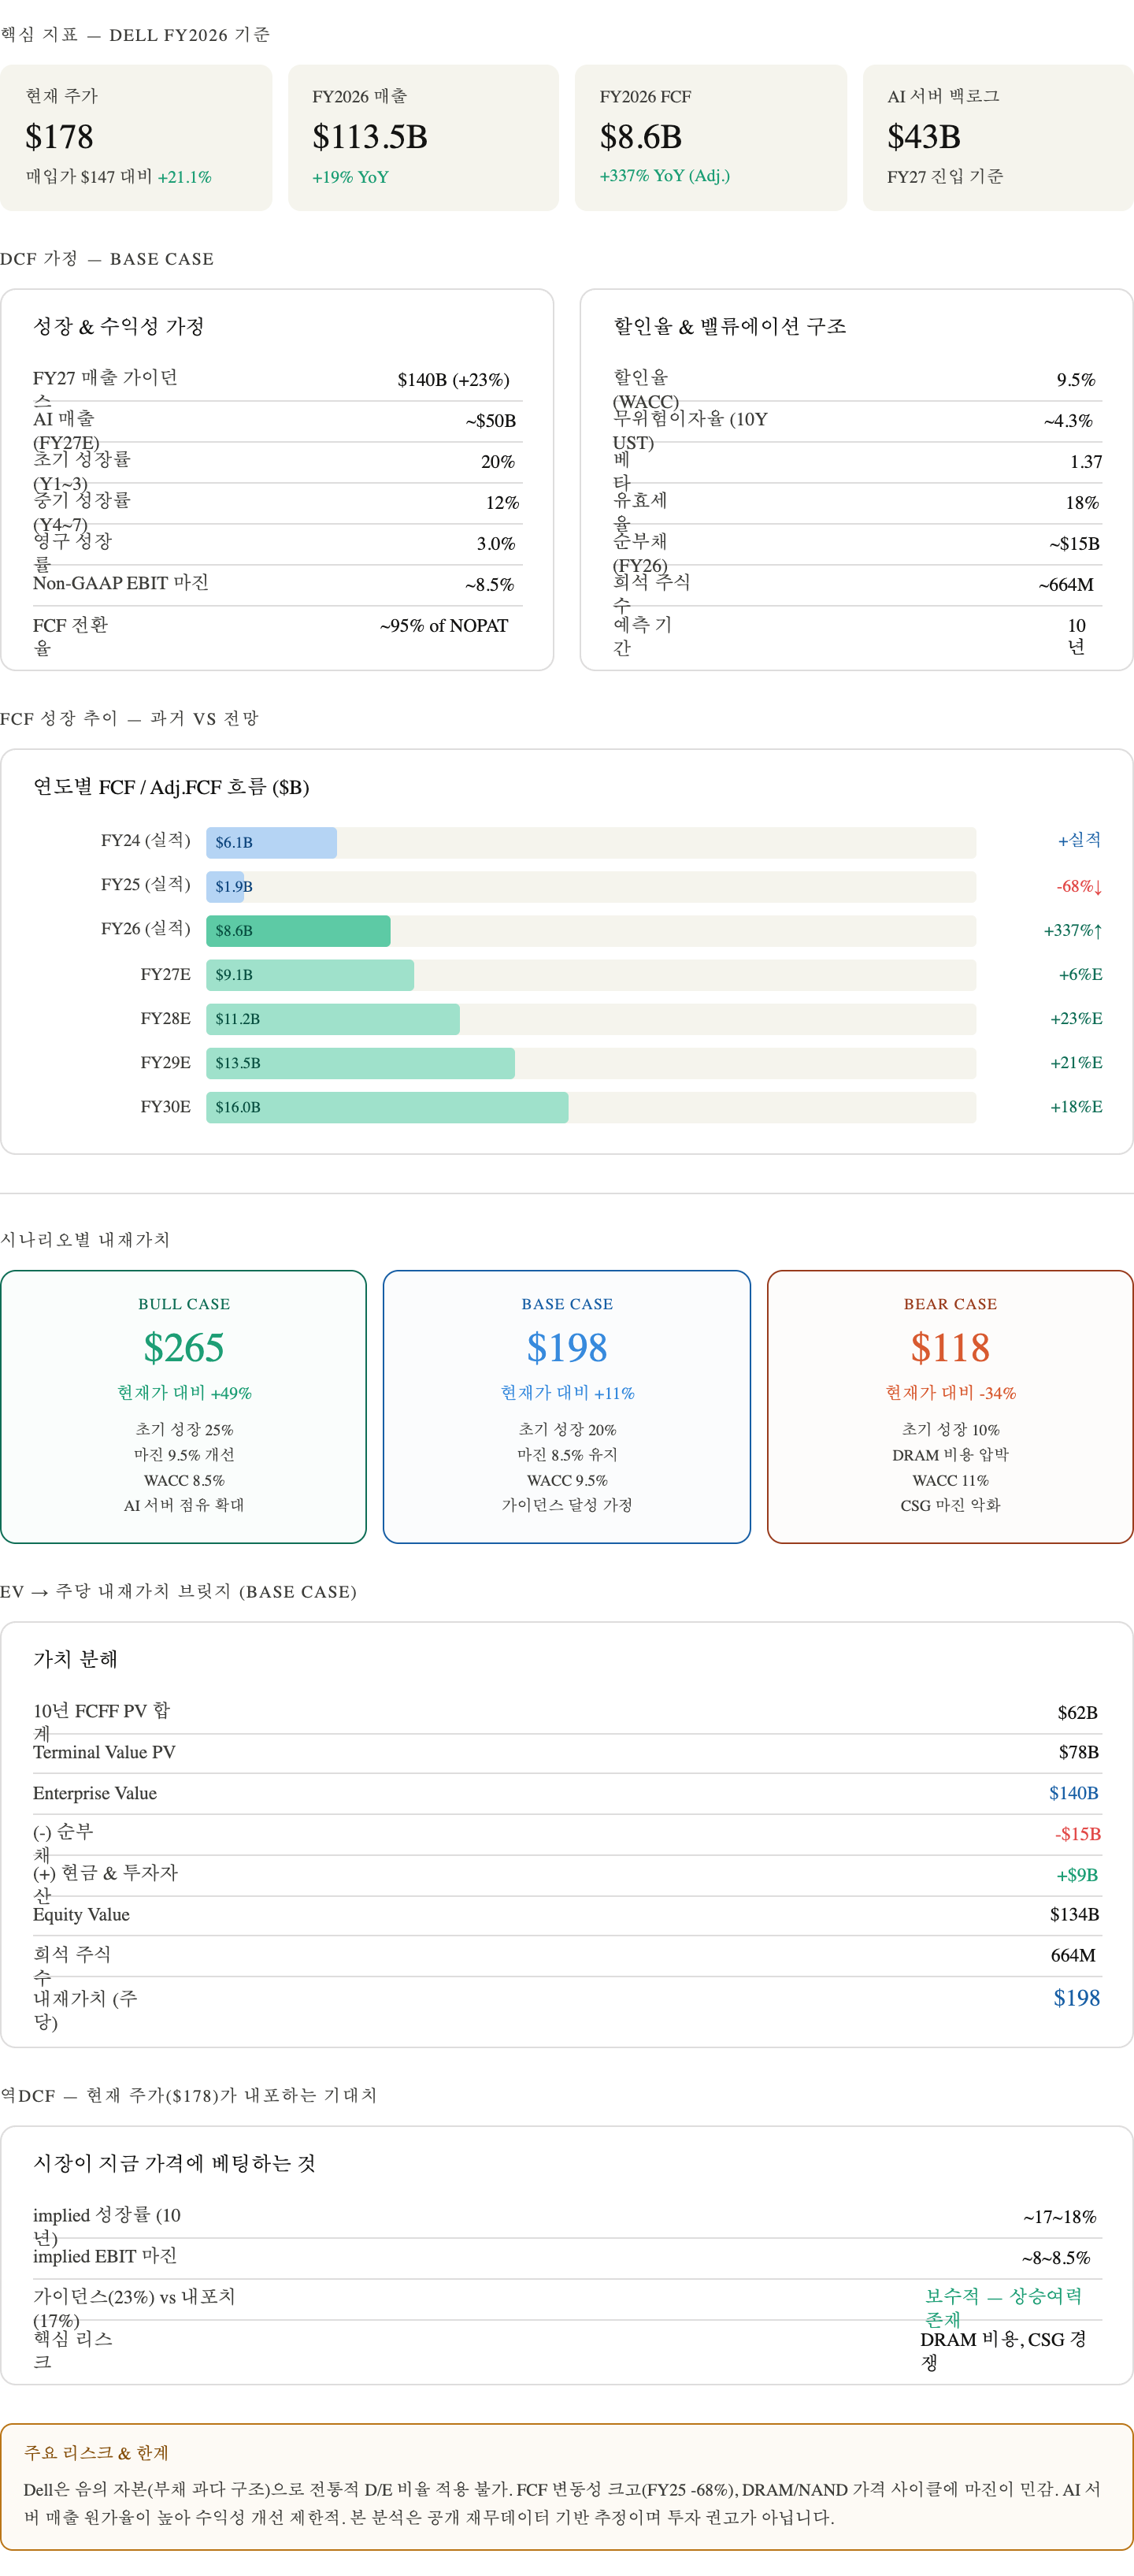Click the FY28E $11.2B forecast bar
The image size is (1134, 2576).
click(x=333, y=1019)
